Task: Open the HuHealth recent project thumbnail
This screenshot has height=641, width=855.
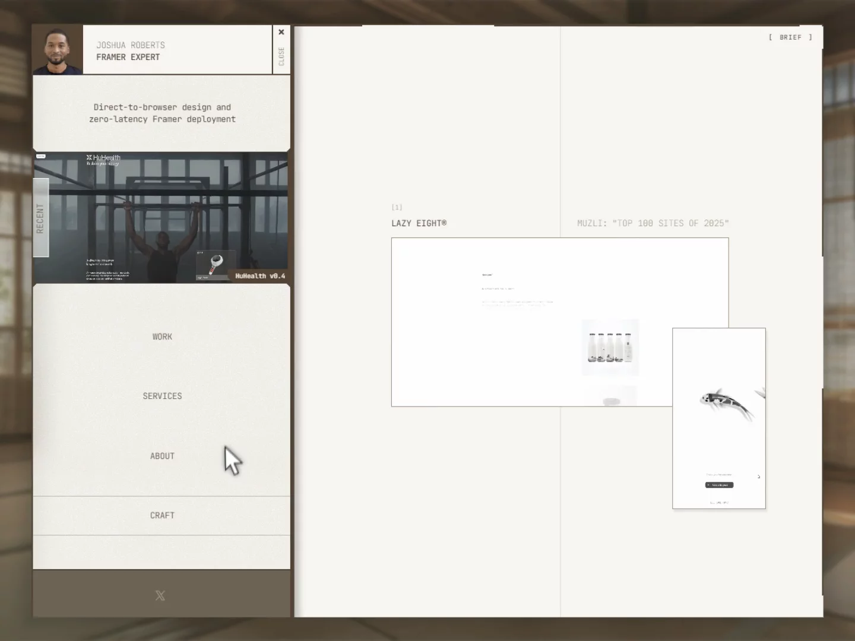Action: 161,217
